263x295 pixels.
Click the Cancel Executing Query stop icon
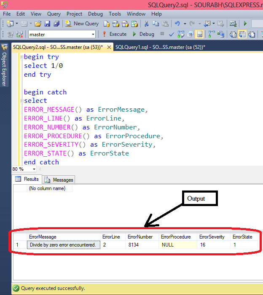[x=163, y=34]
